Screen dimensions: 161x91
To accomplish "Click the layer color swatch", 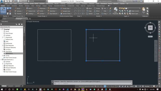I will (x=126, y=8).
